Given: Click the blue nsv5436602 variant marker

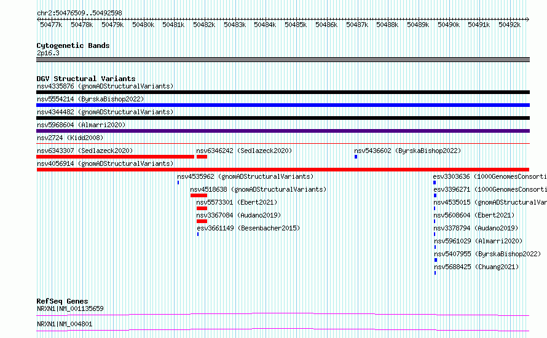Looking at the screenshot, I should [x=356, y=157].
